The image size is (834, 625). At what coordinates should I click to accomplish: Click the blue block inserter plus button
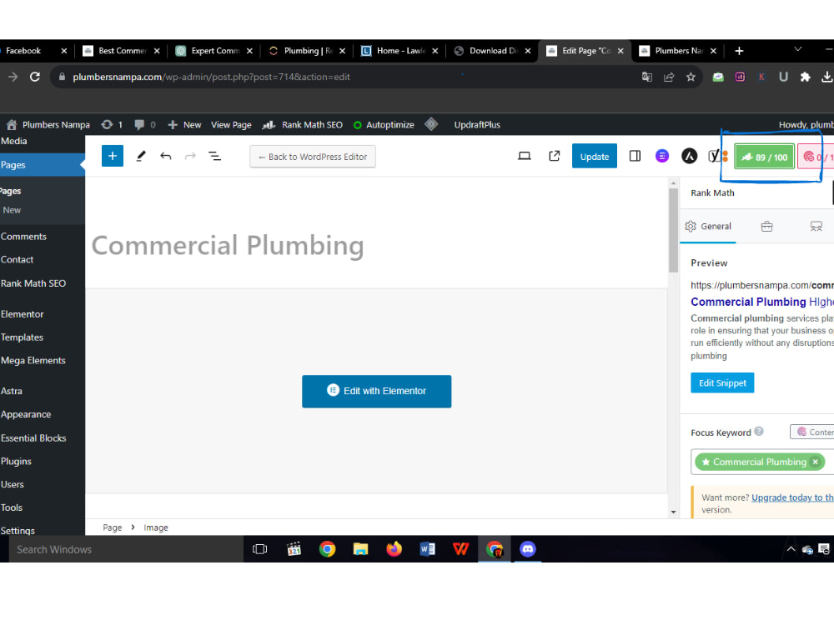pyautogui.click(x=113, y=157)
